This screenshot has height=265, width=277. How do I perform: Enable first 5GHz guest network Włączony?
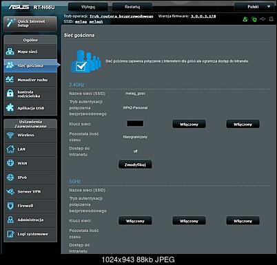click(x=135, y=221)
